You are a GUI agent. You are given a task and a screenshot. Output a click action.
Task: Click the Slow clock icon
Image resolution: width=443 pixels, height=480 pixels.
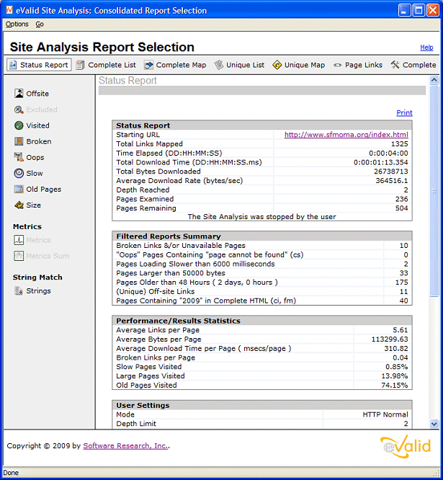point(19,173)
